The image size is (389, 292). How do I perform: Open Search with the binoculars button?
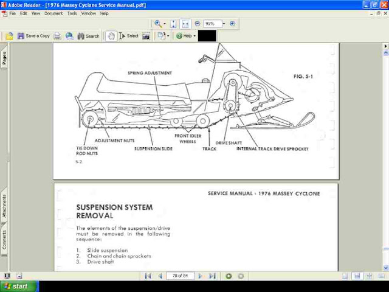pos(88,36)
